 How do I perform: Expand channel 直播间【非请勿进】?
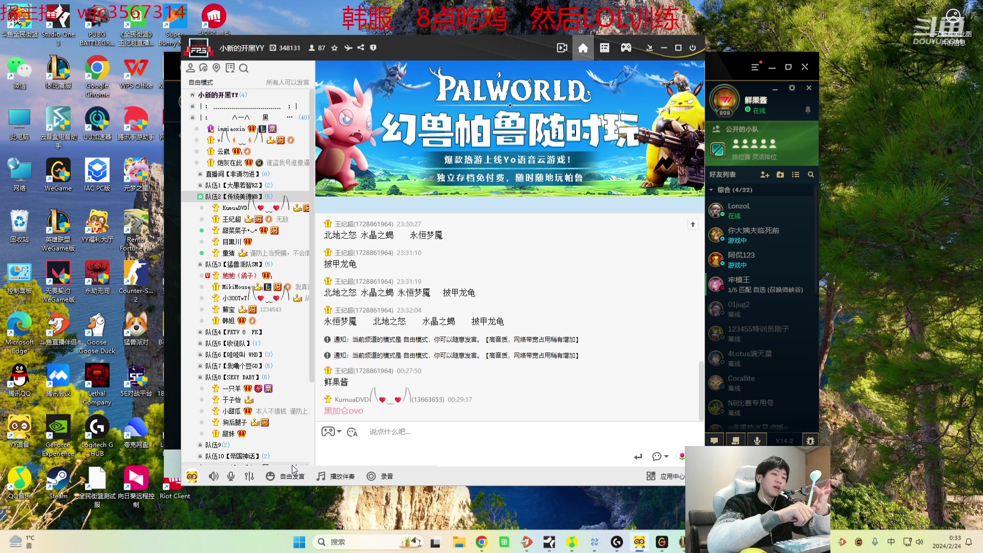[x=238, y=174]
